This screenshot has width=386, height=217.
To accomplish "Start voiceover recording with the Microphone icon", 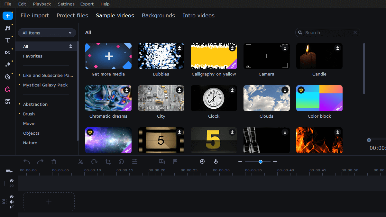I will (x=216, y=162).
